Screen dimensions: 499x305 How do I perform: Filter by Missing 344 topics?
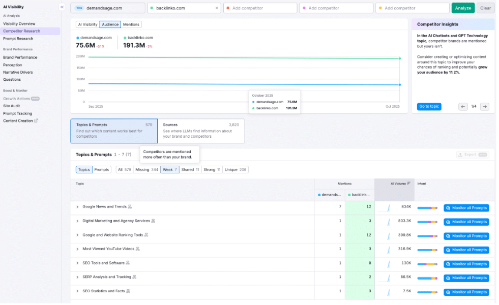(148, 170)
